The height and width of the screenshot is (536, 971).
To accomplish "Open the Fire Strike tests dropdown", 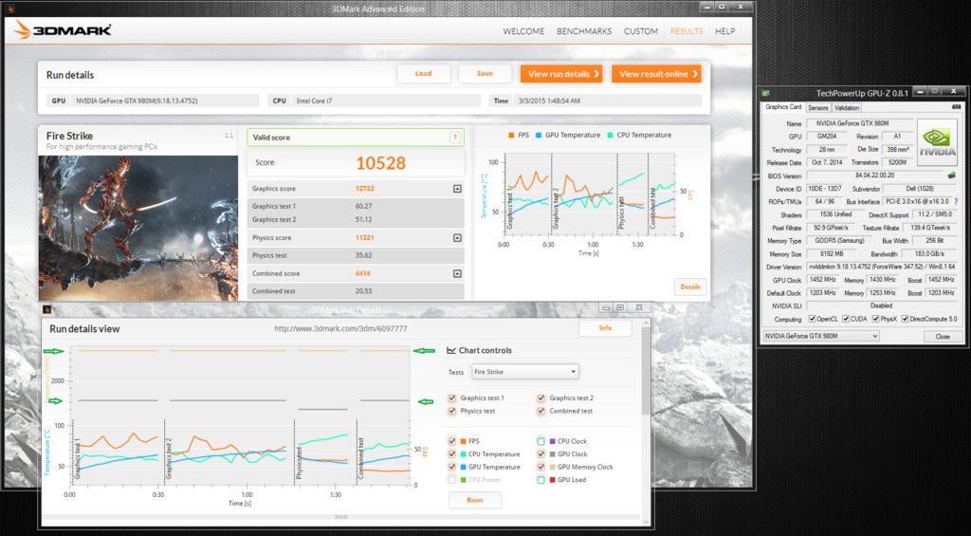I will tap(524, 372).
